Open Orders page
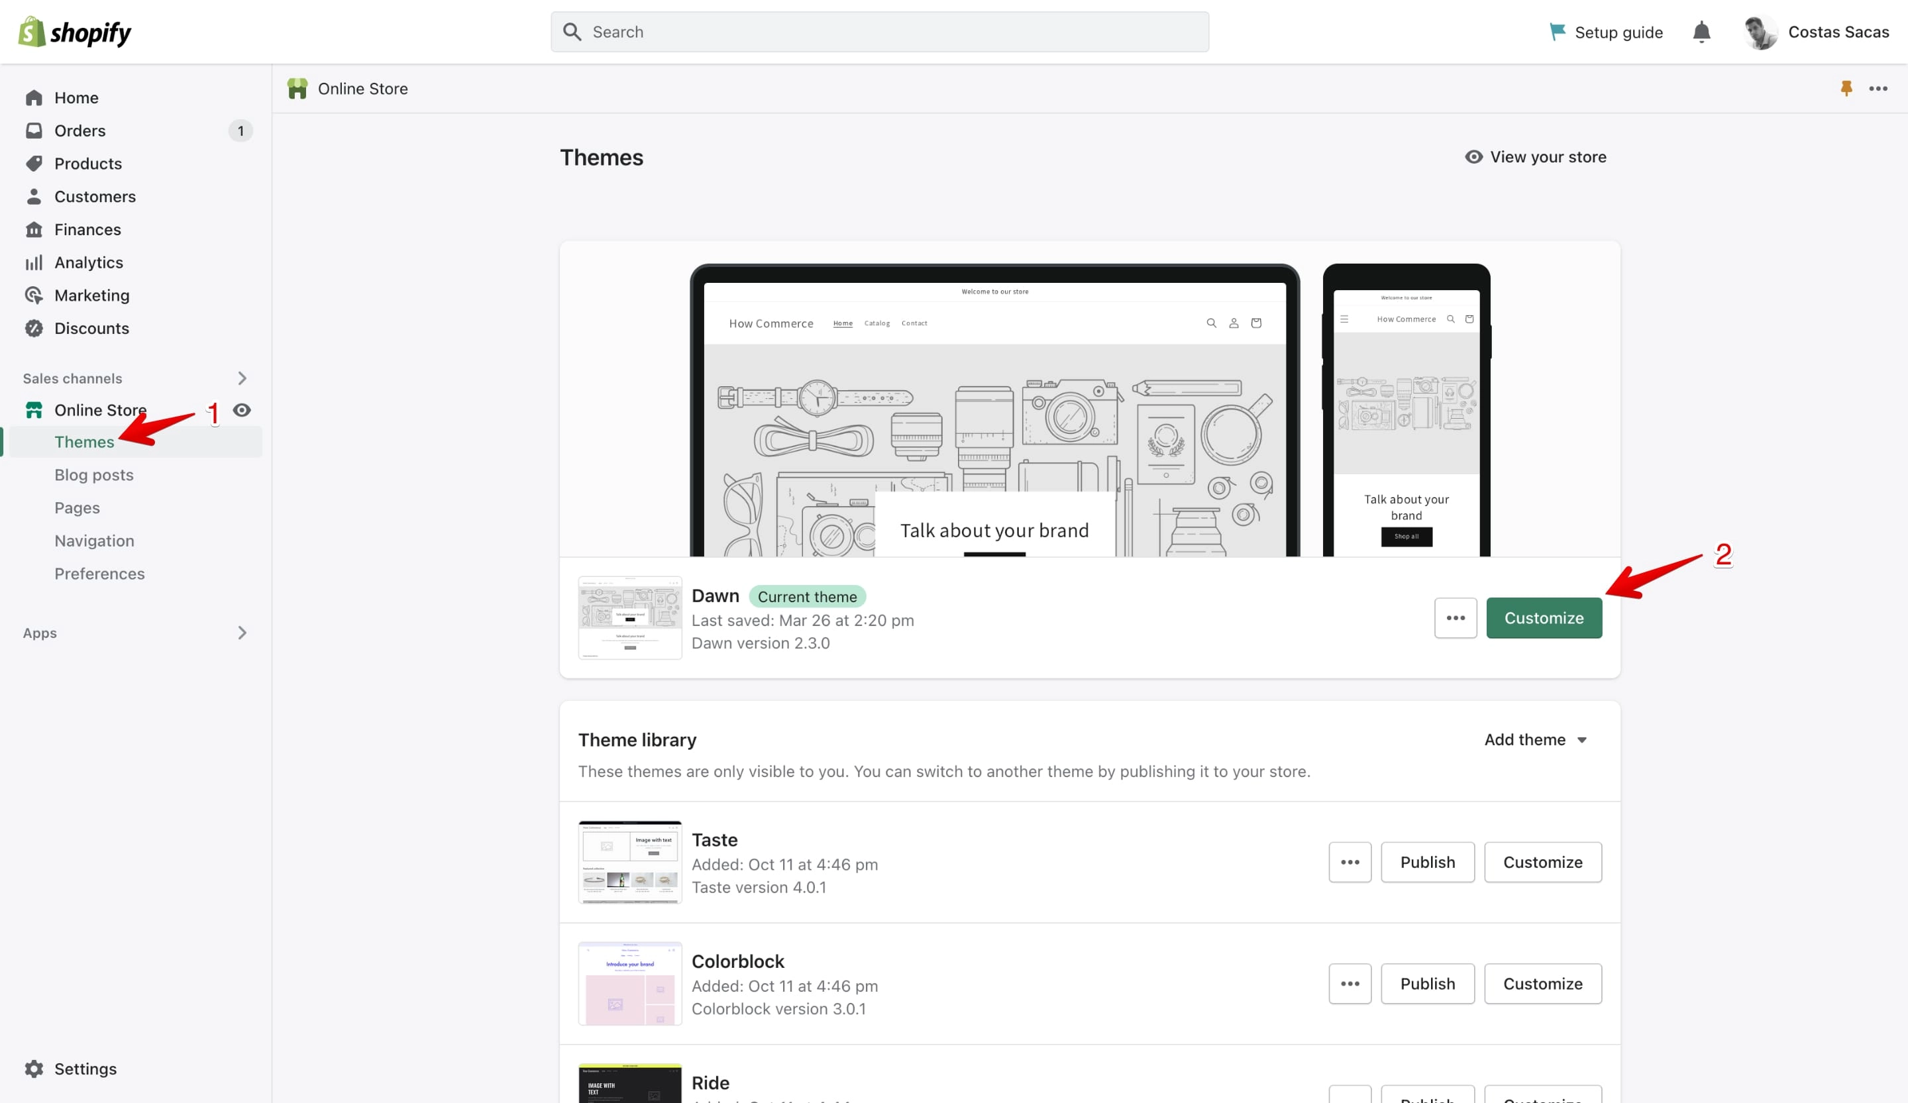1908x1103 pixels. click(x=79, y=131)
